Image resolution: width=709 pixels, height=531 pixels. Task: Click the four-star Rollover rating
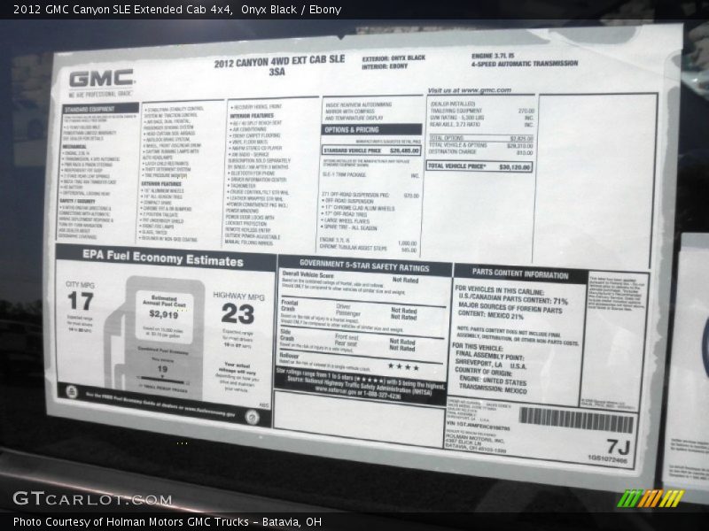[403, 367]
